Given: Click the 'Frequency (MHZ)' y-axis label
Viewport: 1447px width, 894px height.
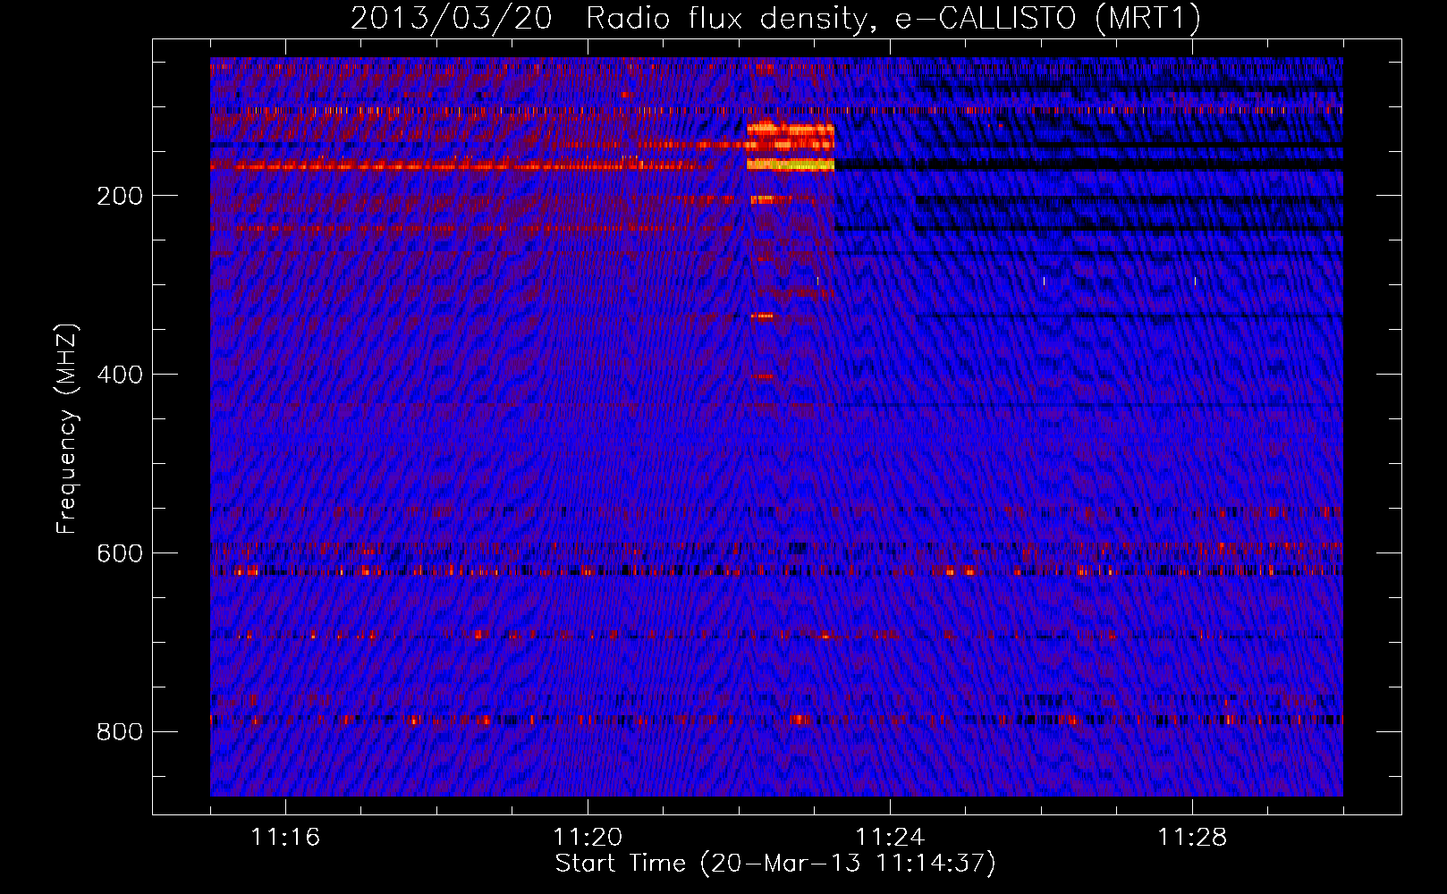Looking at the screenshot, I should point(67,428).
